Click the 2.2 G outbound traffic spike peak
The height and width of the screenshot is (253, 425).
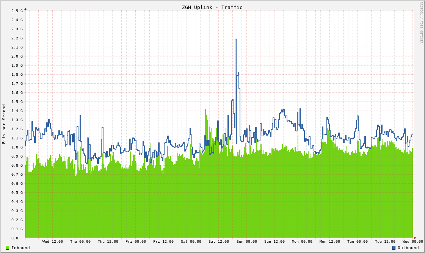pyautogui.click(x=235, y=39)
